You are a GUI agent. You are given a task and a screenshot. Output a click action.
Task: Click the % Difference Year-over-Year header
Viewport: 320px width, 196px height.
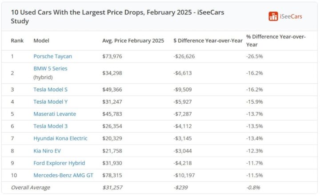tap(276, 40)
